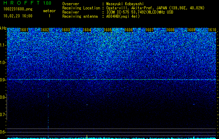Click the 0.7 kHz axis label
Screen dimensions: 219x139
(2, 115)
